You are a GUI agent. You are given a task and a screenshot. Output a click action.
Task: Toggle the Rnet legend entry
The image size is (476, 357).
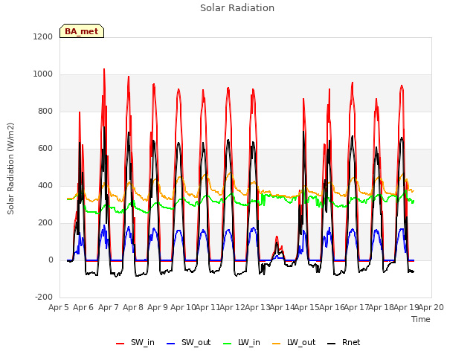click(344, 343)
